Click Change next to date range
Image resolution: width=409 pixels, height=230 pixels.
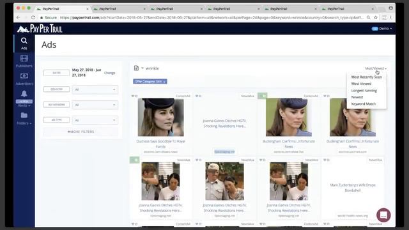tap(109, 73)
